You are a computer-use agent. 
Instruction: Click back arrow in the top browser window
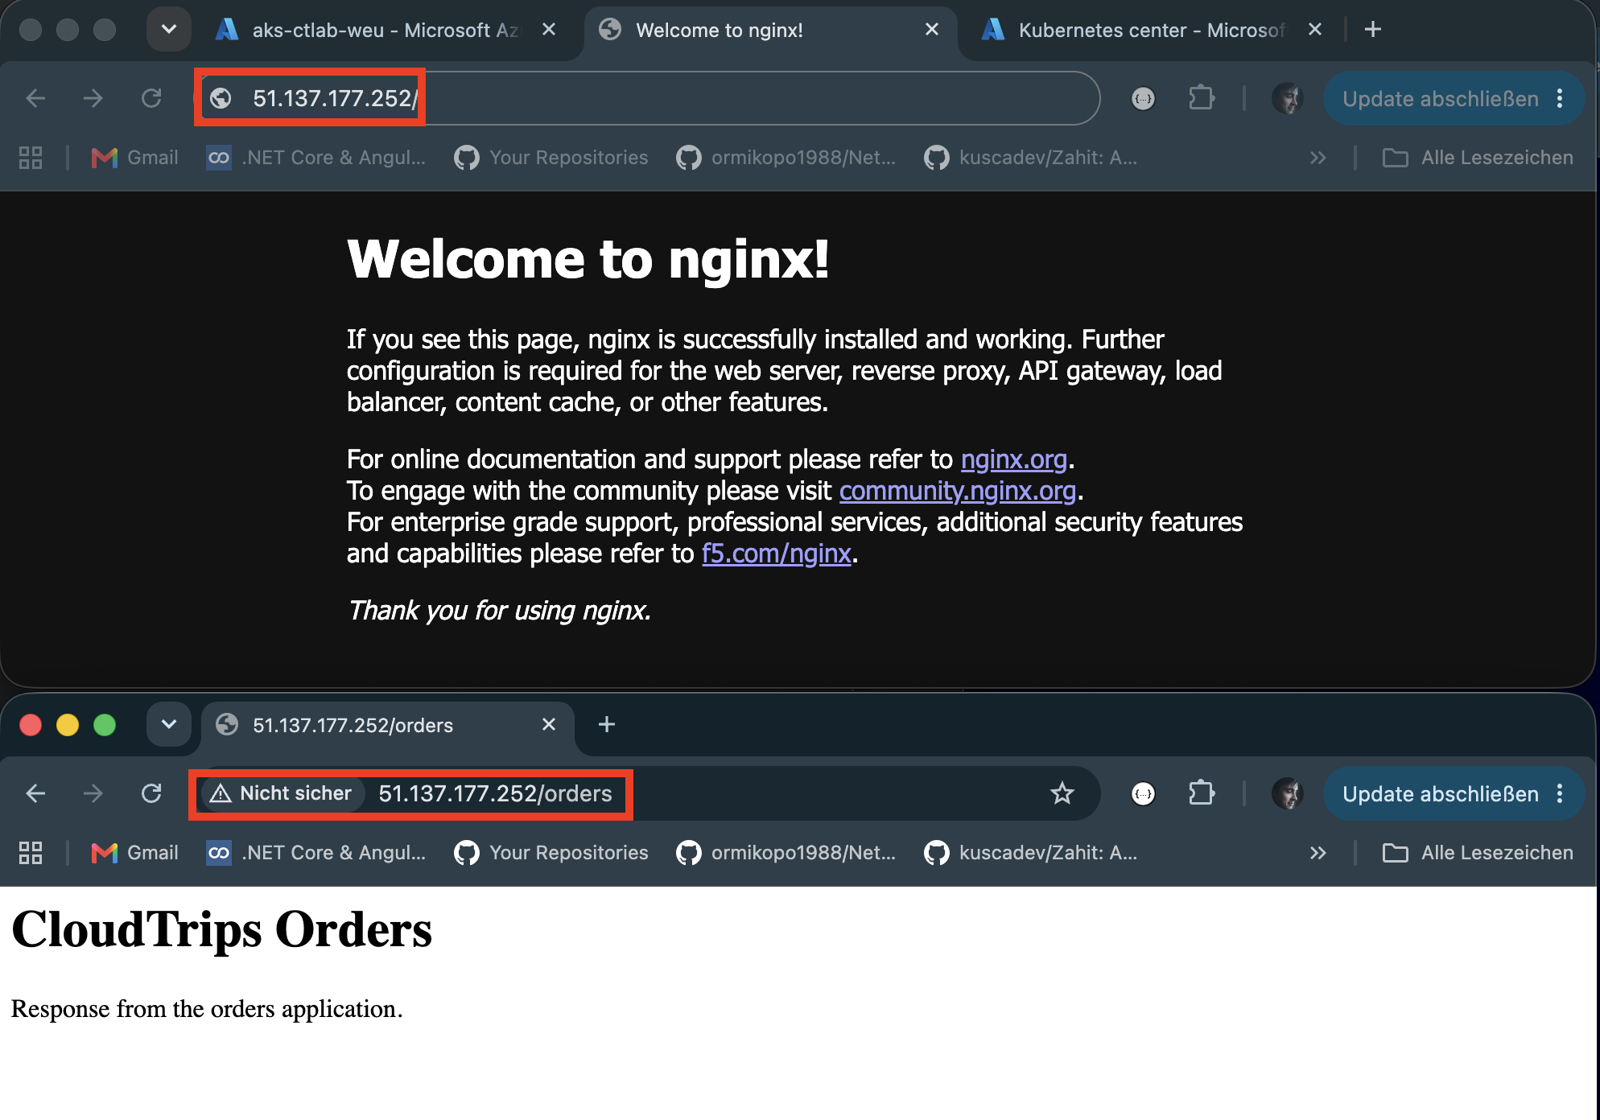(x=35, y=98)
